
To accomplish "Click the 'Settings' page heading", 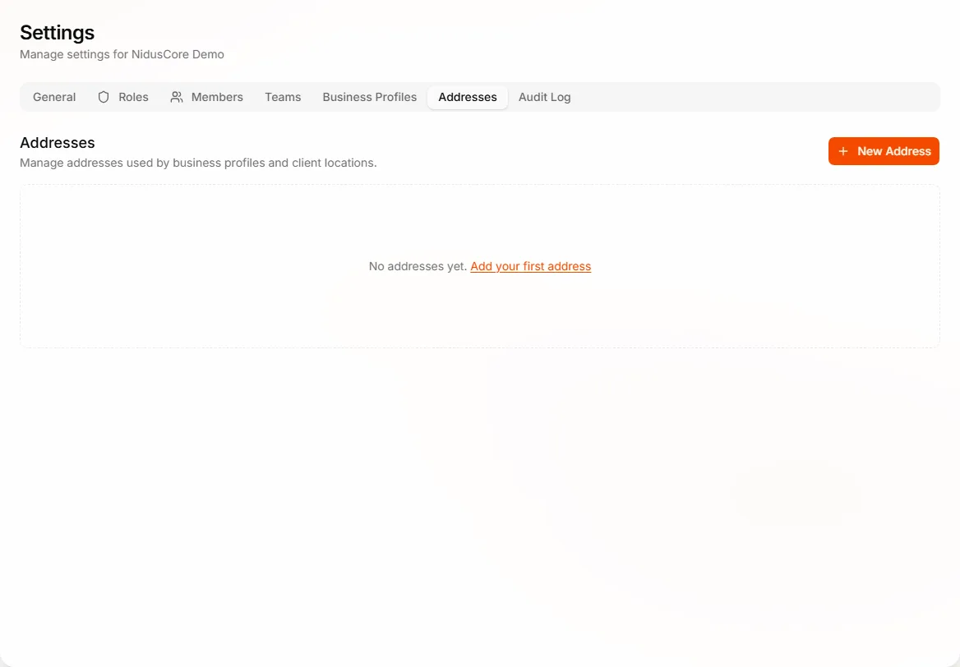I will [57, 32].
